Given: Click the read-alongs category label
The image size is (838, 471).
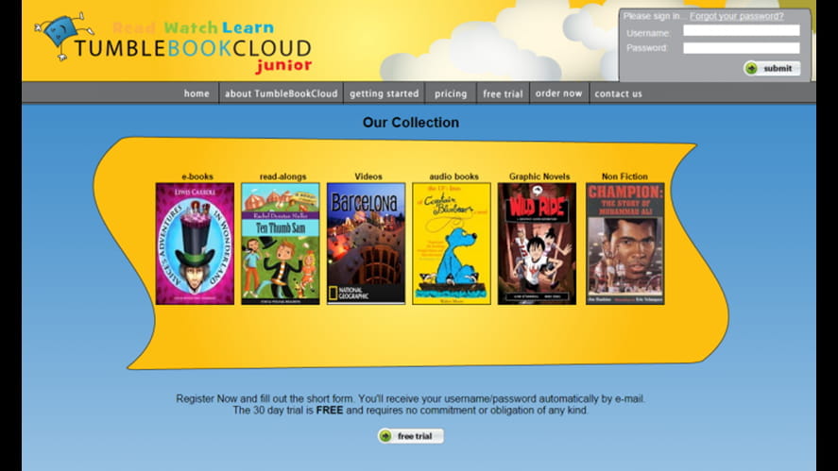Looking at the screenshot, I should pyautogui.click(x=283, y=177).
